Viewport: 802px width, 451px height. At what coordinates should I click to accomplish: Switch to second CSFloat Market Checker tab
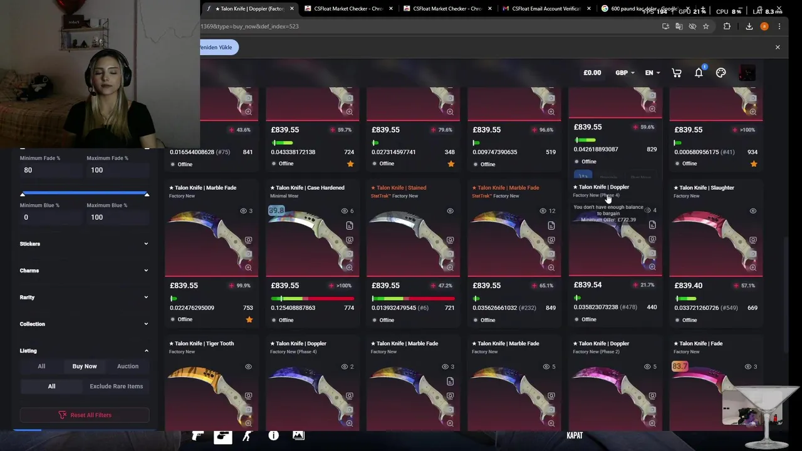(447, 9)
